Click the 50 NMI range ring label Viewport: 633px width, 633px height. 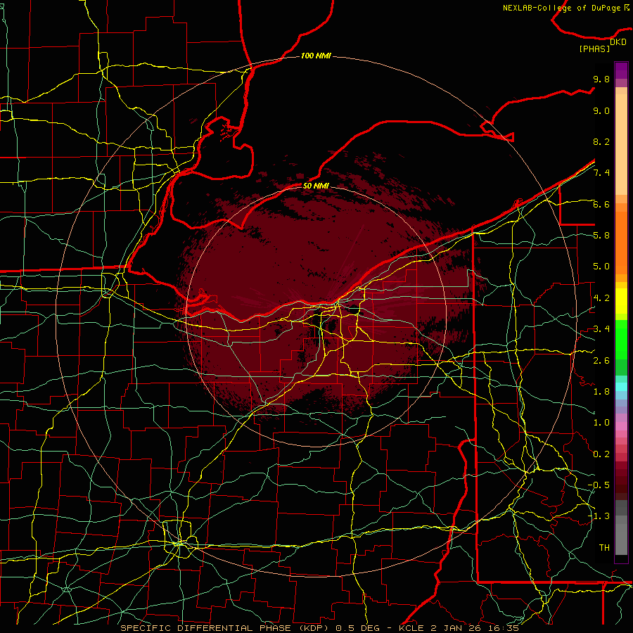click(316, 186)
